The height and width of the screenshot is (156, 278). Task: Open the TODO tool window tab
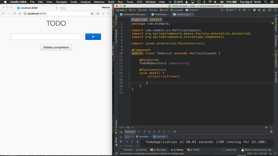coord(193,150)
